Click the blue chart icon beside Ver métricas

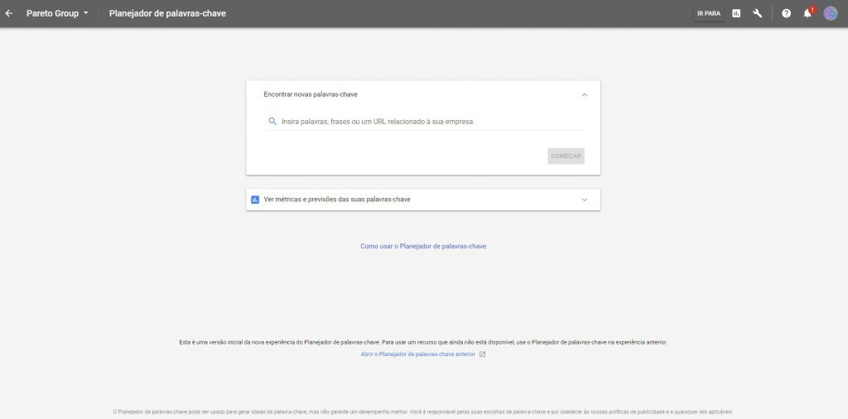[x=255, y=200]
